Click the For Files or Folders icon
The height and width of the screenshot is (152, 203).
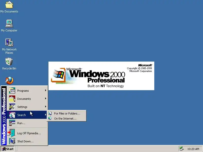click(x=50, y=113)
